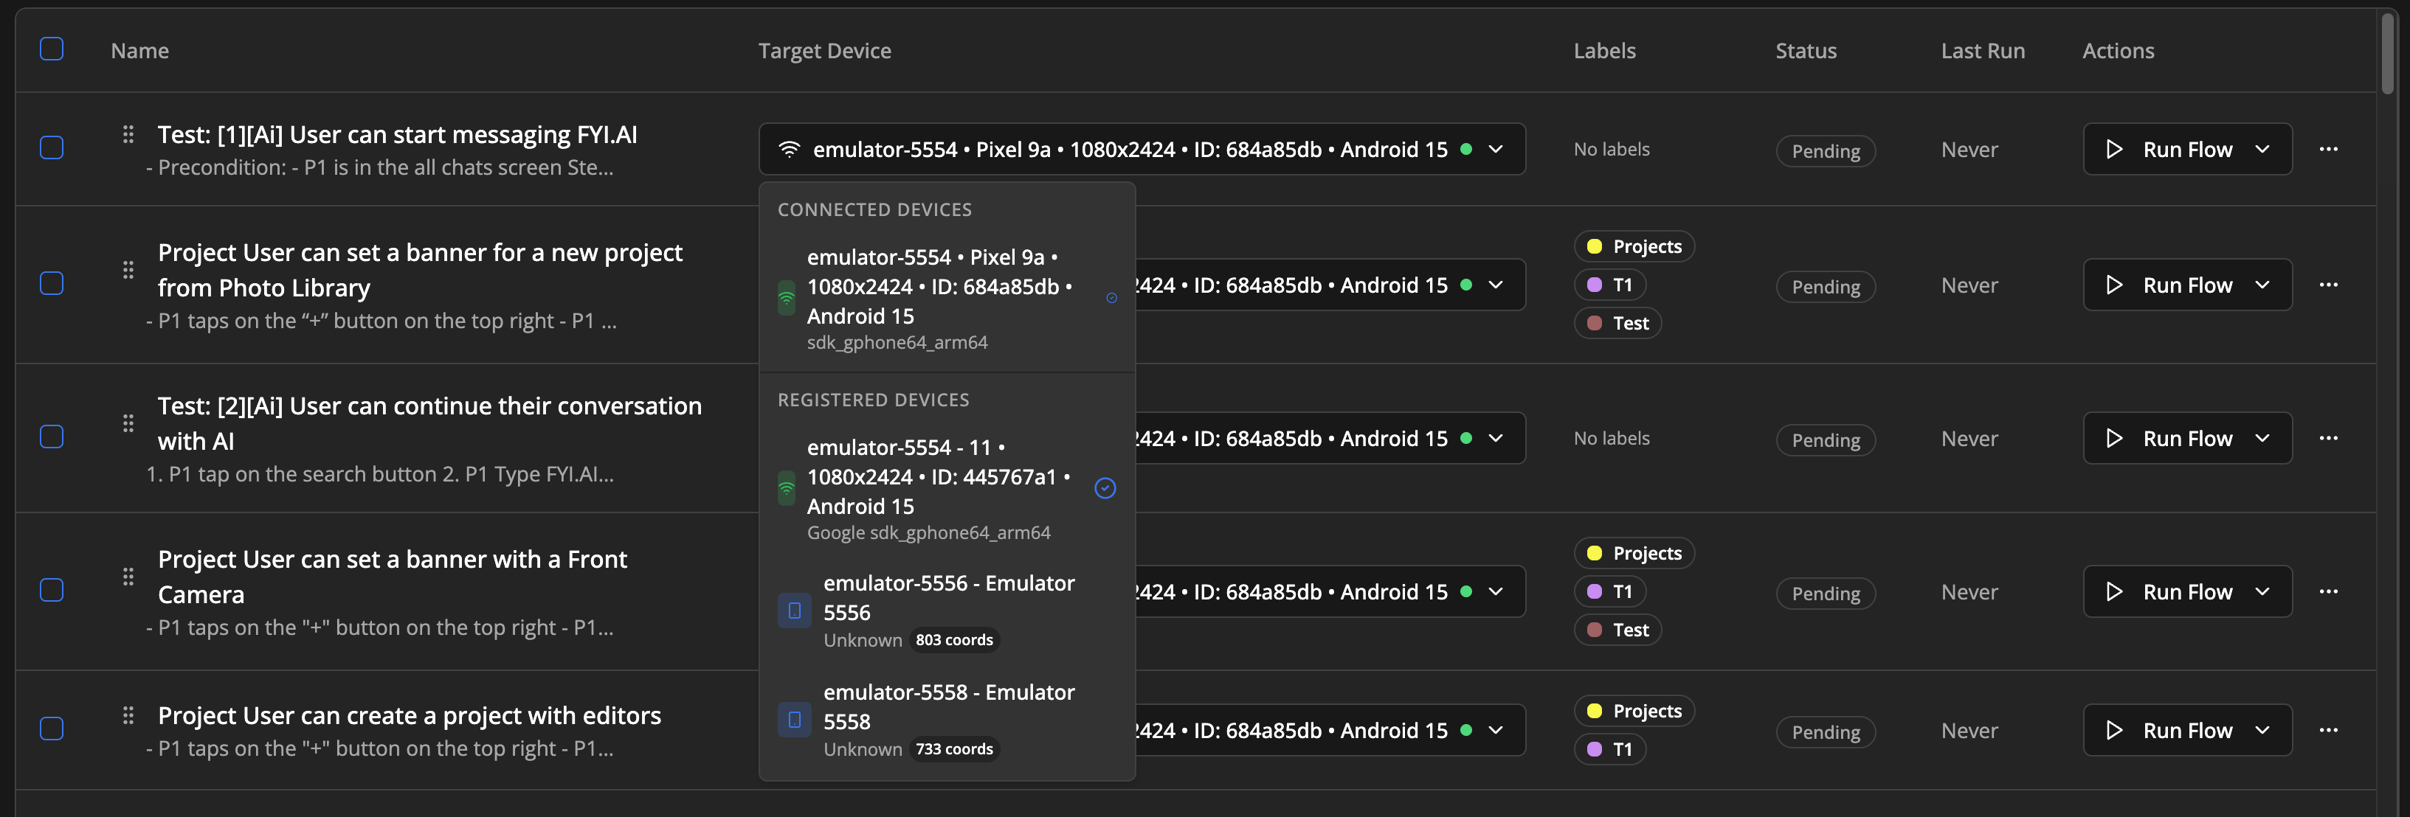The image size is (2410, 817).
Task: Click the Pending status in 'continue their conversation' row
Action: [1826, 439]
